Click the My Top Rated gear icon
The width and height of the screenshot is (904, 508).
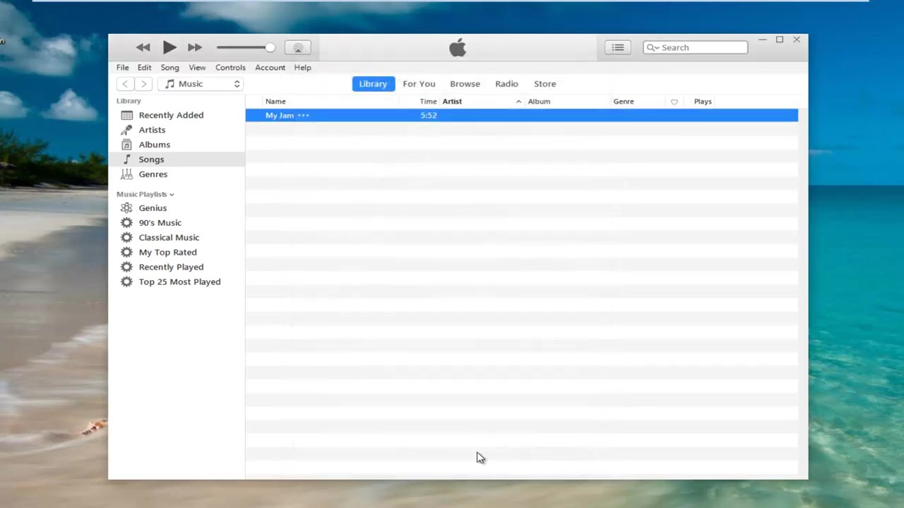point(126,253)
